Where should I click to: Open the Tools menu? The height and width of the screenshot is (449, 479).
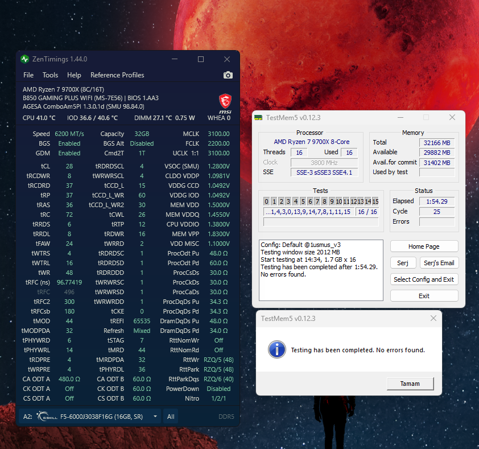(x=50, y=75)
